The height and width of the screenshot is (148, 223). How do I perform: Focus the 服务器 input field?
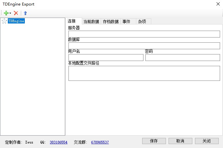(x=144, y=34)
